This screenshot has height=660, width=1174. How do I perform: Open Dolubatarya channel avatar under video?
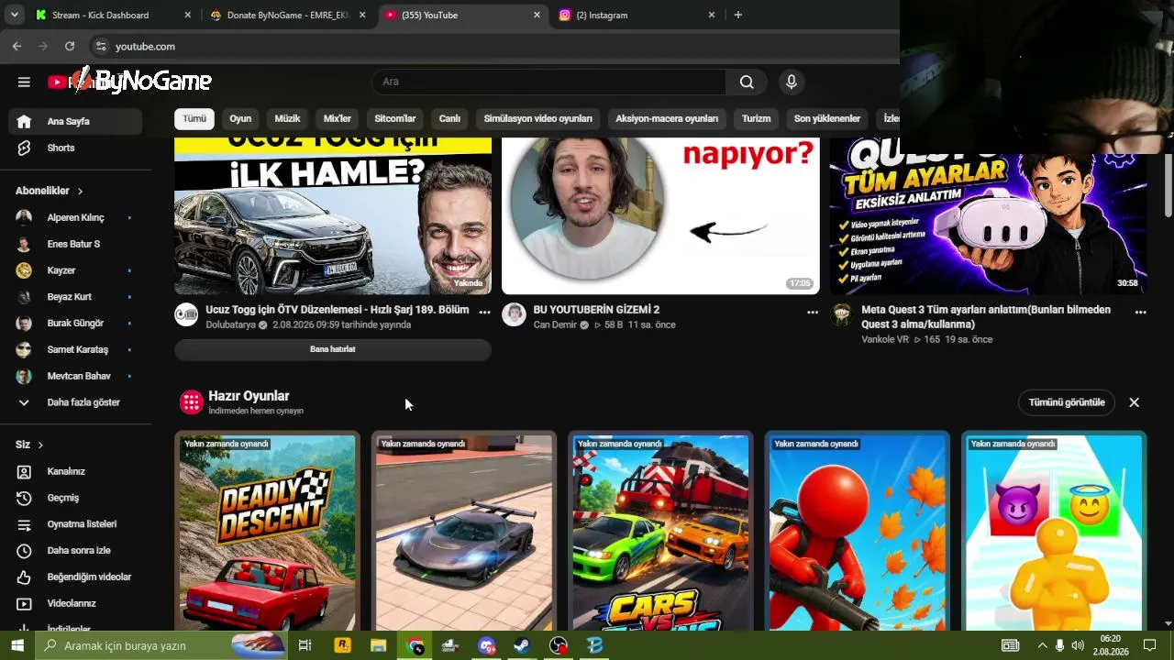coord(186,314)
